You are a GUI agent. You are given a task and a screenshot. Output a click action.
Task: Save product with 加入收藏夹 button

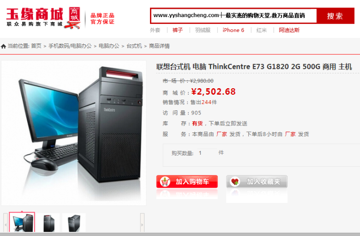pyautogui.click(x=257, y=182)
